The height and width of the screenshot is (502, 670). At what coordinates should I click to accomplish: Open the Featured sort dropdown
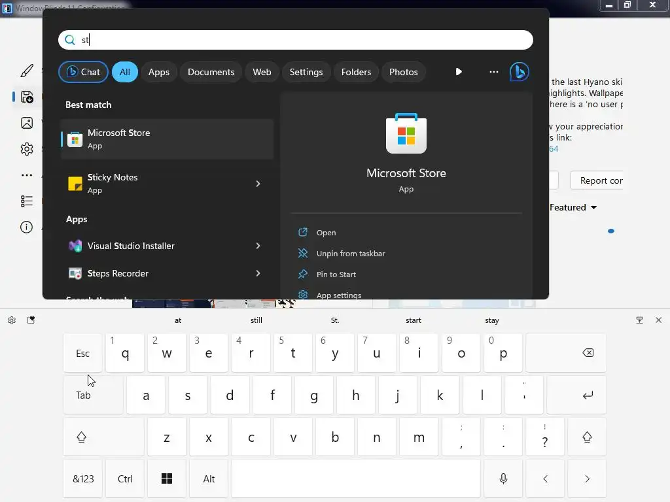[573, 207]
